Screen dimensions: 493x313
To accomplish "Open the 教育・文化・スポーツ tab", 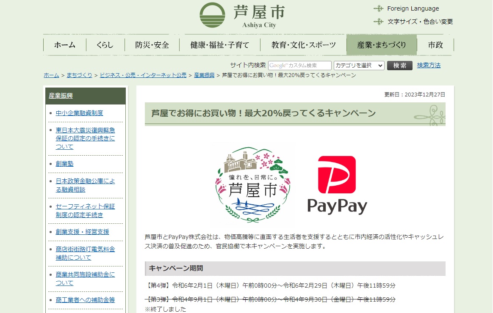I will click(x=303, y=45).
